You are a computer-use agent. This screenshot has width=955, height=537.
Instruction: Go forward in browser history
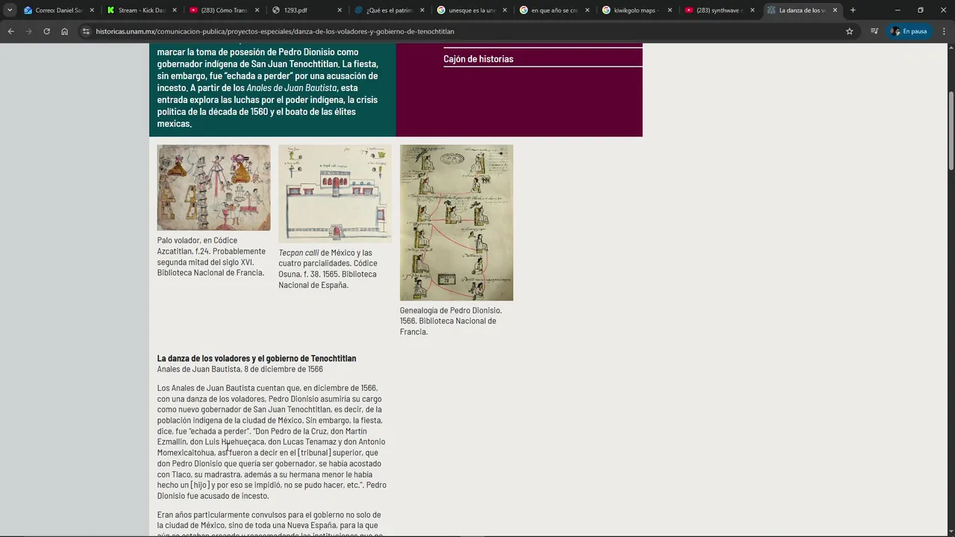[x=28, y=31]
